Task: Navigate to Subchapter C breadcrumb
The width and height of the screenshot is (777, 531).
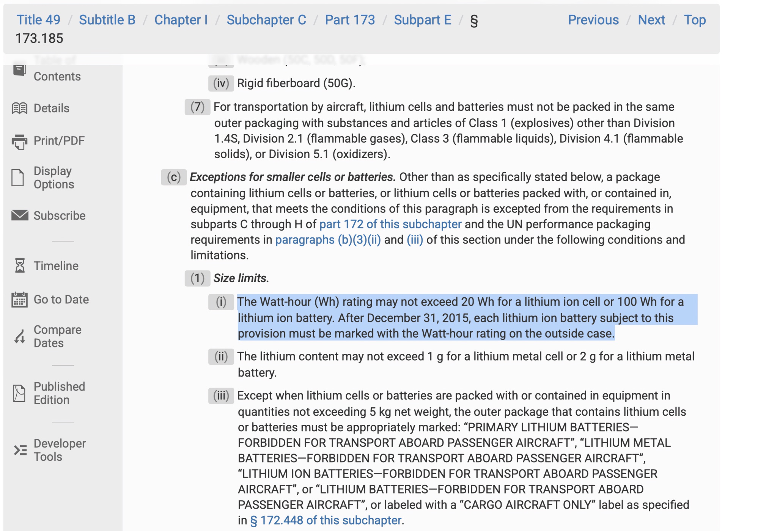Action: click(x=266, y=20)
